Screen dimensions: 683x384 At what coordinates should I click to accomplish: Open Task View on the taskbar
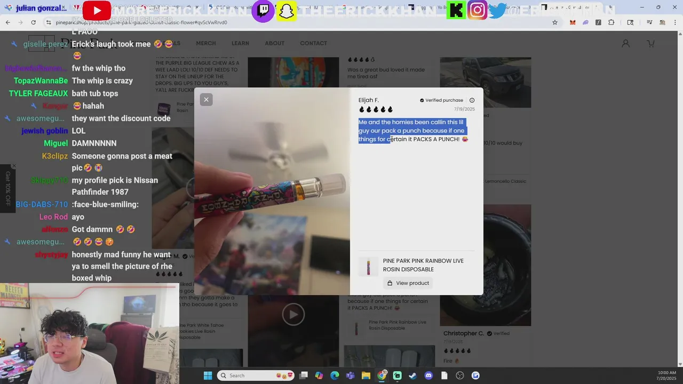tap(304, 375)
